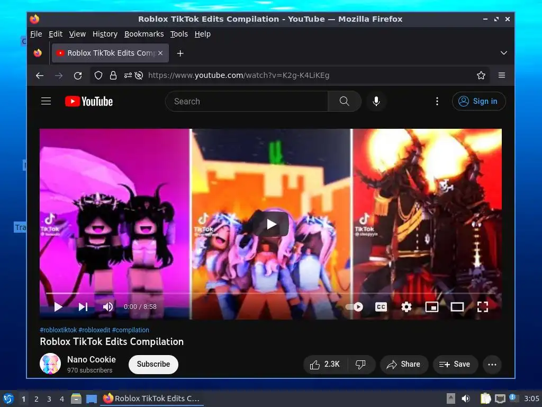
Task: Bookmark this page with the star
Action: click(481, 75)
